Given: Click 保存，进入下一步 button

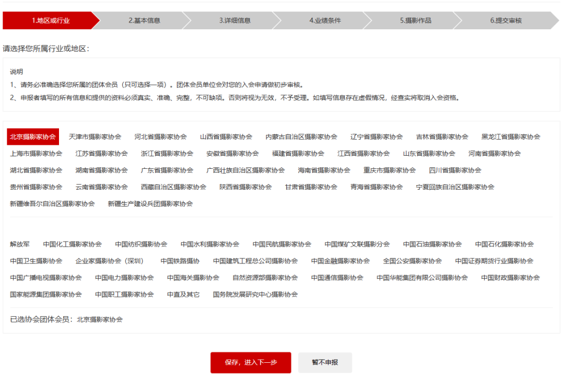Looking at the screenshot, I should coord(251,362).
